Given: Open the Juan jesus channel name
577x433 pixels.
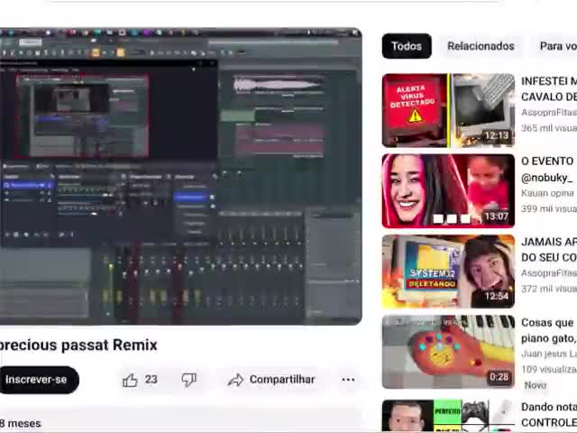Looking at the screenshot, I should [x=548, y=354].
